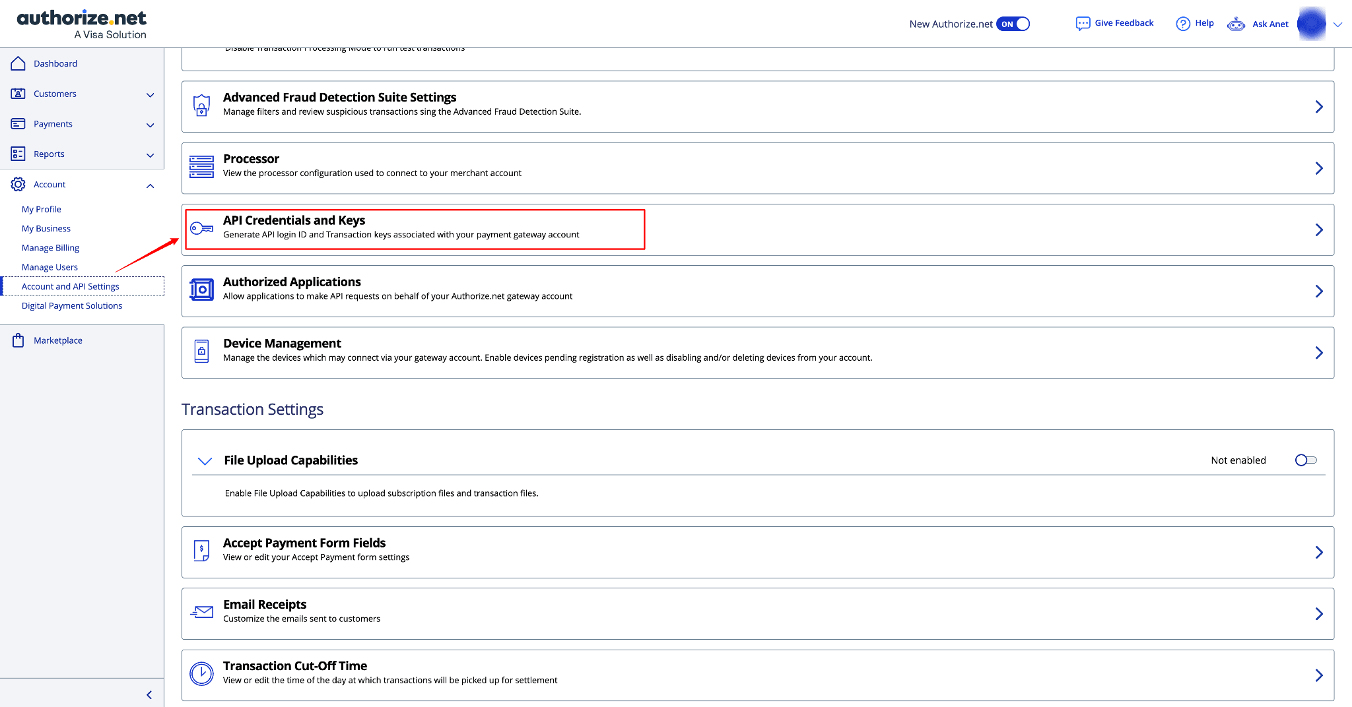
Task: Click the Ask Anet robot icon
Action: pyautogui.click(x=1236, y=24)
